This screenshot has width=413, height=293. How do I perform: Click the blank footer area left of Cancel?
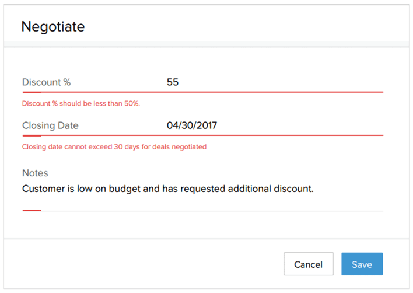143,264
